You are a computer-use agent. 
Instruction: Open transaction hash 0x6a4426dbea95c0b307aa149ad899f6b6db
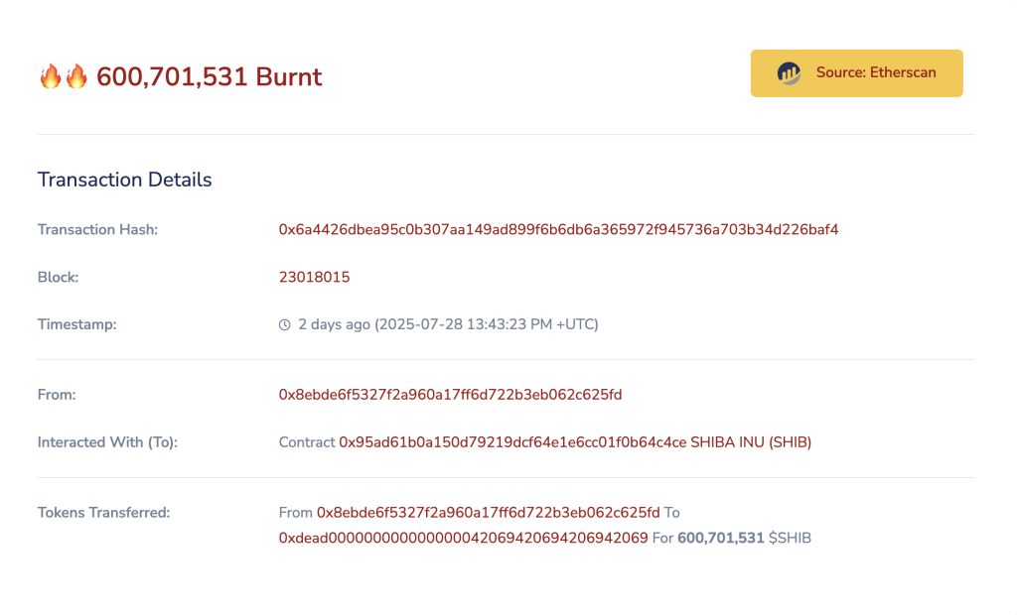pyautogui.click(x=558, y=229)
